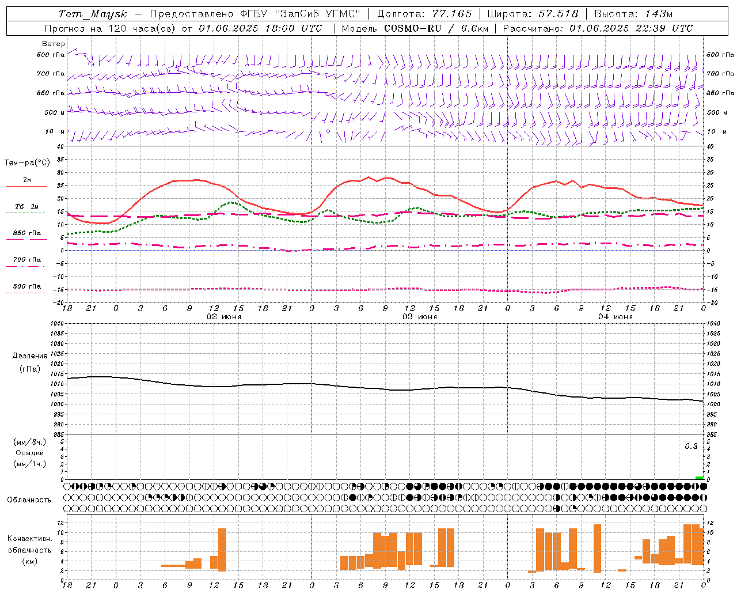This screenshot has height=590, width=737.
Task: Click the 'Конвективн.' convective cloud label
Action: (30, 539)
